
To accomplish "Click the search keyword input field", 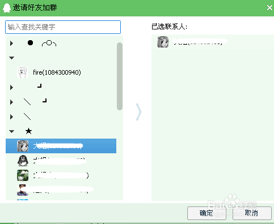I will [x=63, y=27].
